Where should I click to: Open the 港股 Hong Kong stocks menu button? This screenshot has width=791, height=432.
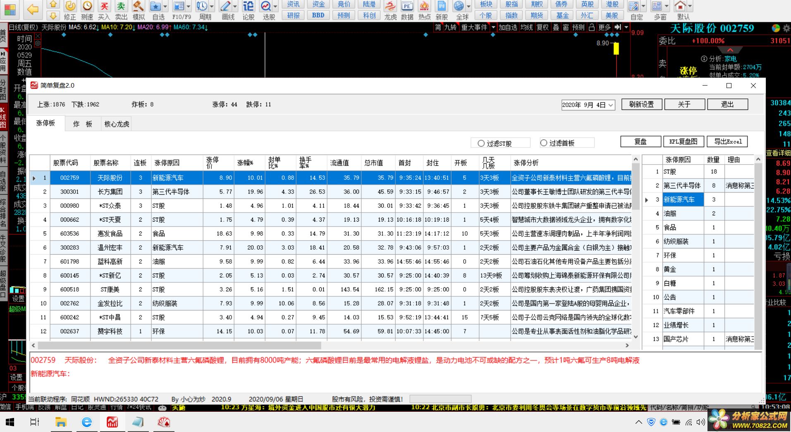[x=612, y=4]
